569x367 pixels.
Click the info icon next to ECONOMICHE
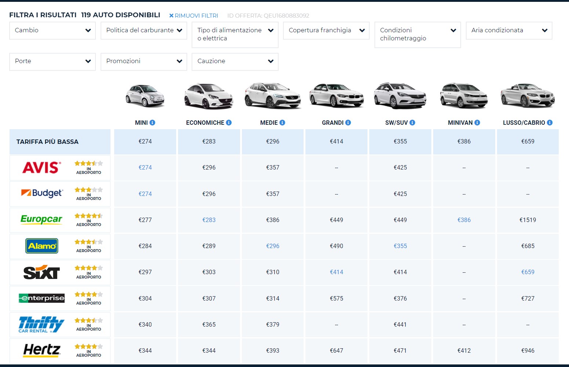(x=229, y=123)
